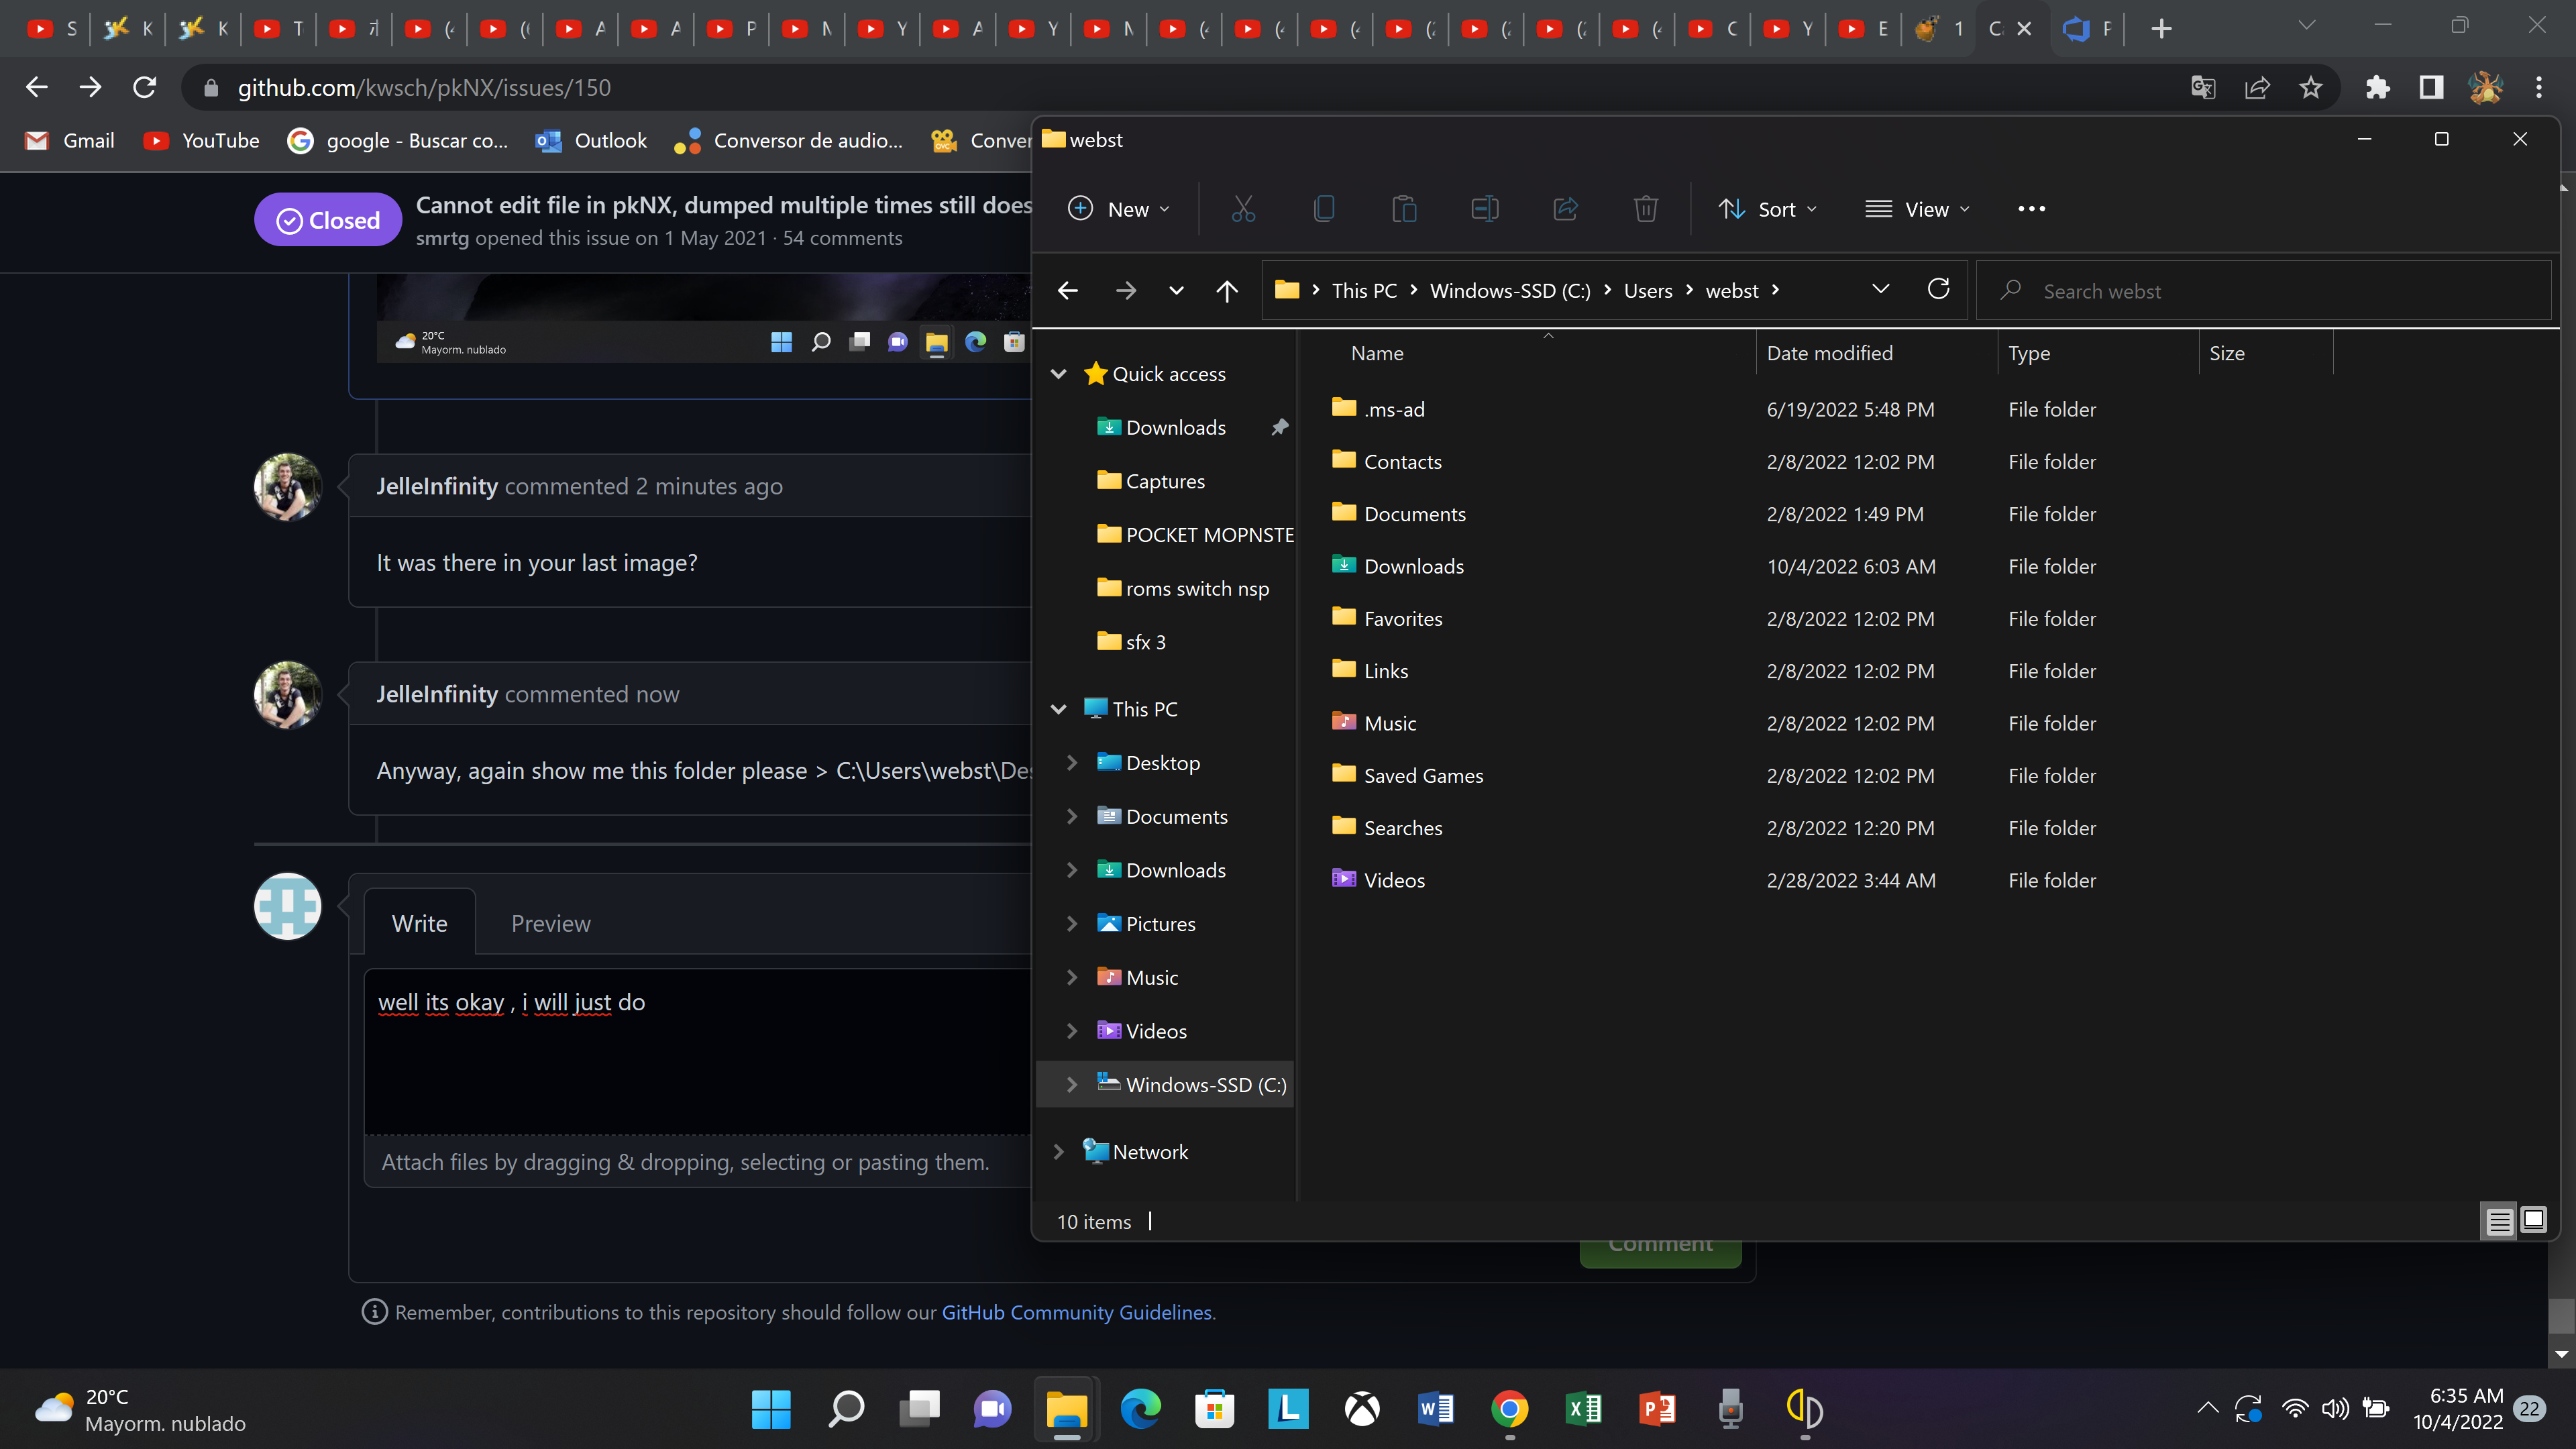
Task: Switch to large thumbnail view
Action: [2533, 1221]
